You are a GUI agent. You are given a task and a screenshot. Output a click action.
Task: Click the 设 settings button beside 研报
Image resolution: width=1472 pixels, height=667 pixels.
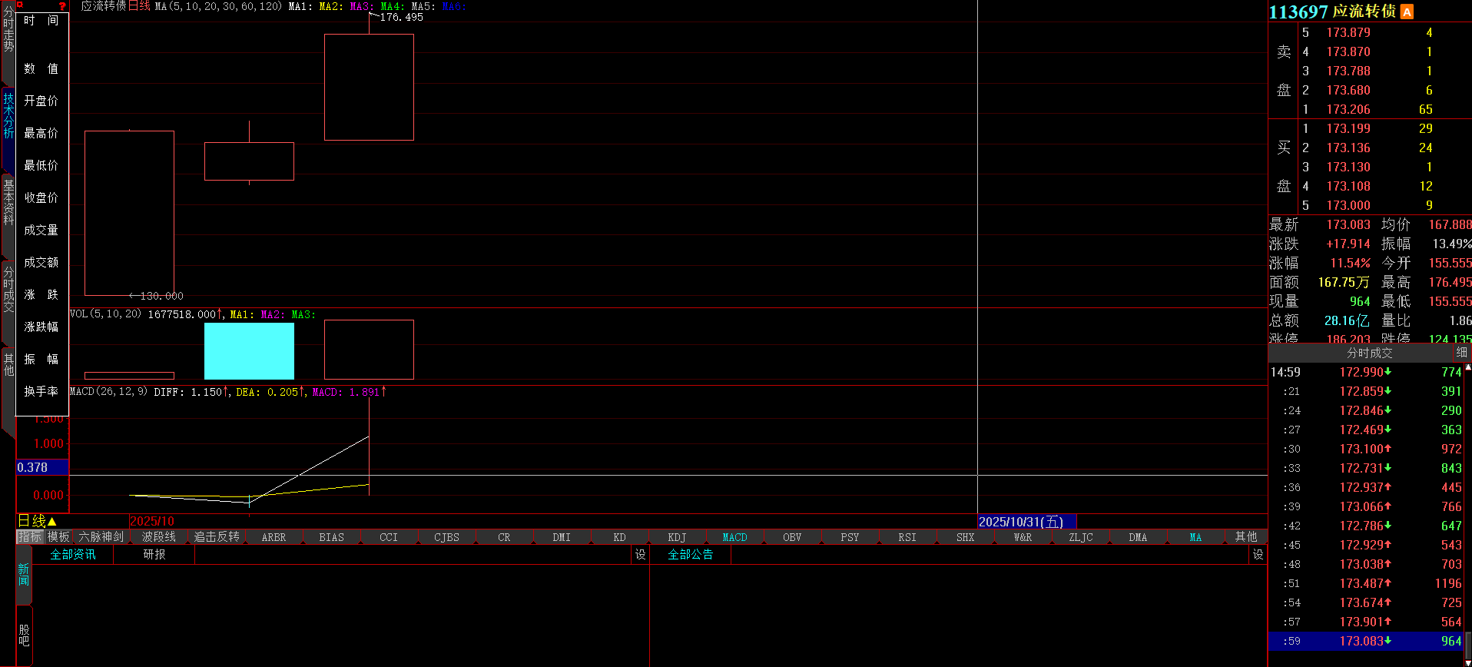pyautogui.click(x=641, y=555)
